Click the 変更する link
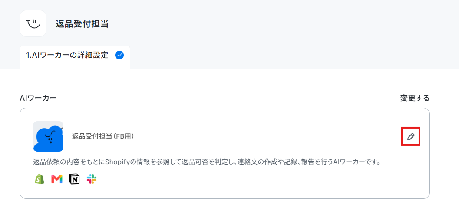The width and height of the screenshot is (459, 221). (x=415, y=98)
